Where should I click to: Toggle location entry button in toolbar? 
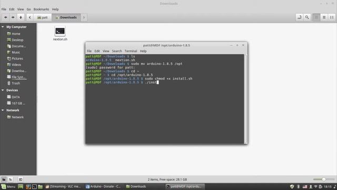[x=300, y=17]
